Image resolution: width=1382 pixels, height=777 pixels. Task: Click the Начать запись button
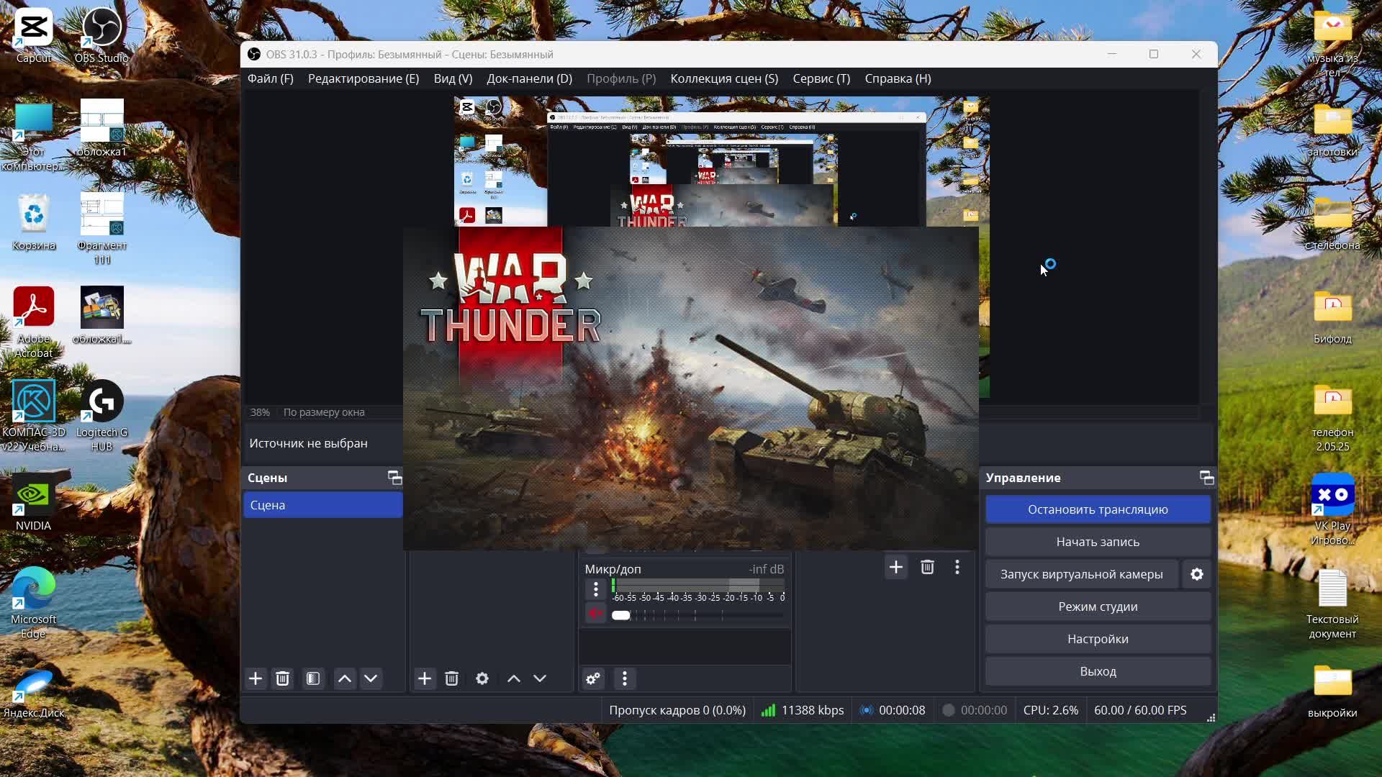[x=1098, y=542]
